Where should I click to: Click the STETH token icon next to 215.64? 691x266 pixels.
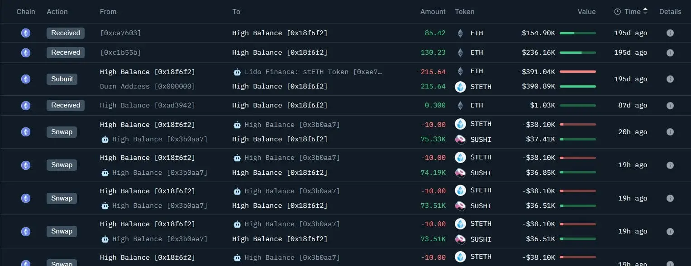pyautogui.click(x=460, y=87)
